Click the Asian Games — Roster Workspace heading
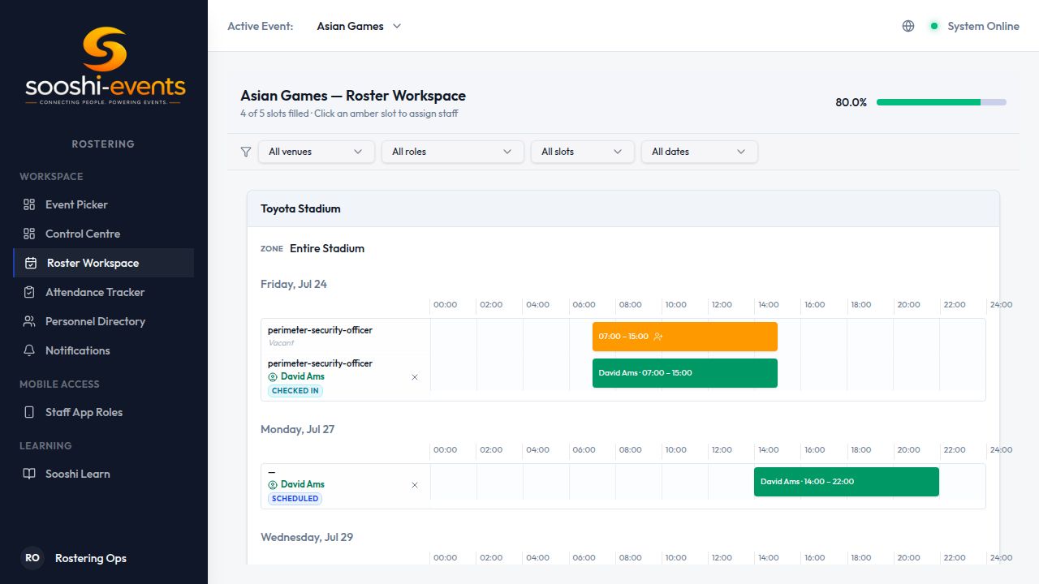This screenshot has height=584, width=1039. coord(353,96)
